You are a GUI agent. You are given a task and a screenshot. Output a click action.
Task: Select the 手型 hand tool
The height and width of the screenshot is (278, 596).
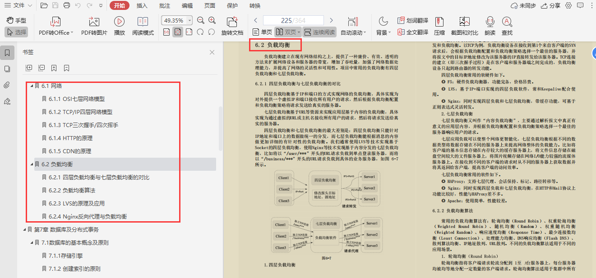pyautogui.click(x=16, y=21)
